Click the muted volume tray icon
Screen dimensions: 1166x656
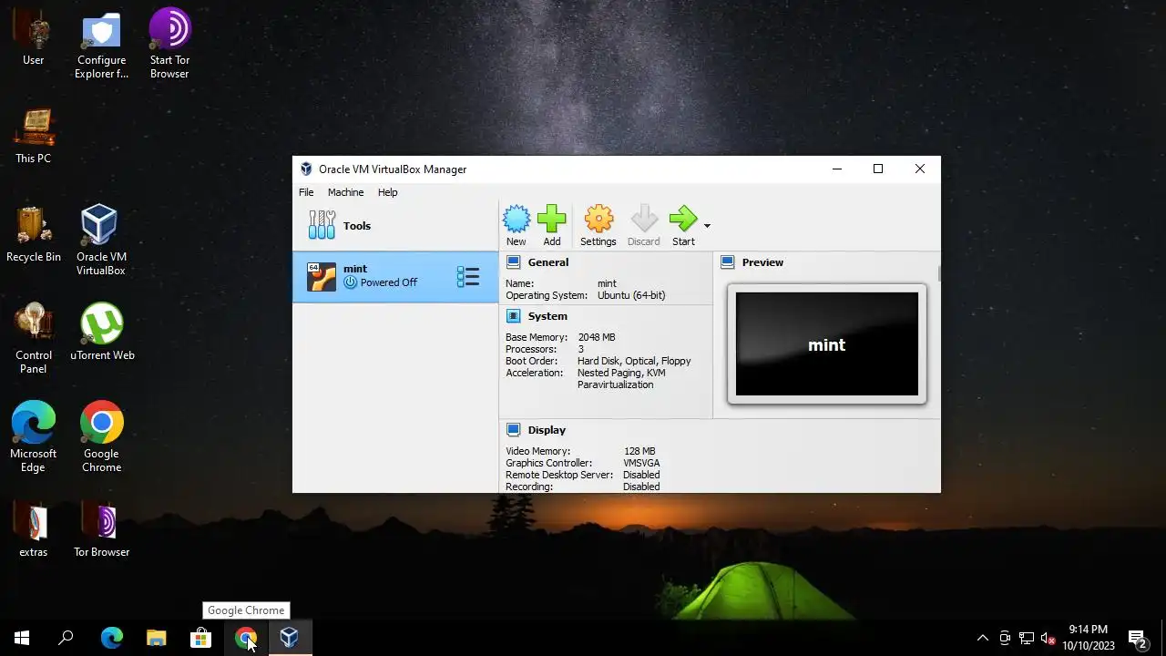click(1048, 638)
